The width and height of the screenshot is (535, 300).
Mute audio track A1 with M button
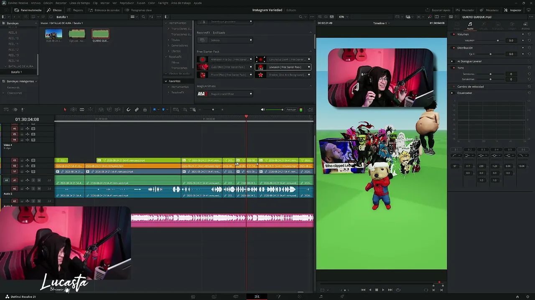pos(39,180)
